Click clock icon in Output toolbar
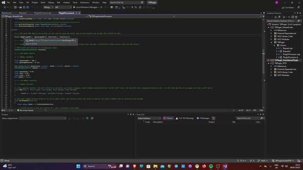The width and height of the screenshot is (303, 170). [x=92, y=118]
